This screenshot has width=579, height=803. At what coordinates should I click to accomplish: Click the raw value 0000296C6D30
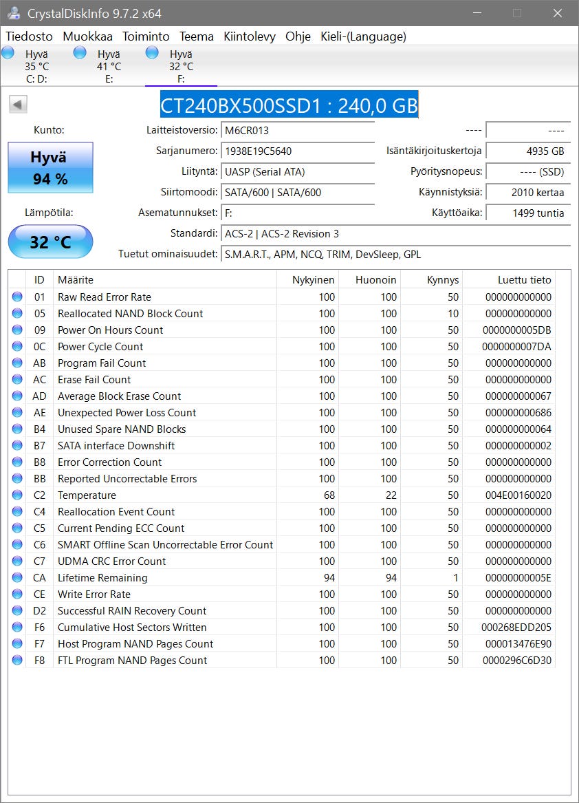(517, 660)
